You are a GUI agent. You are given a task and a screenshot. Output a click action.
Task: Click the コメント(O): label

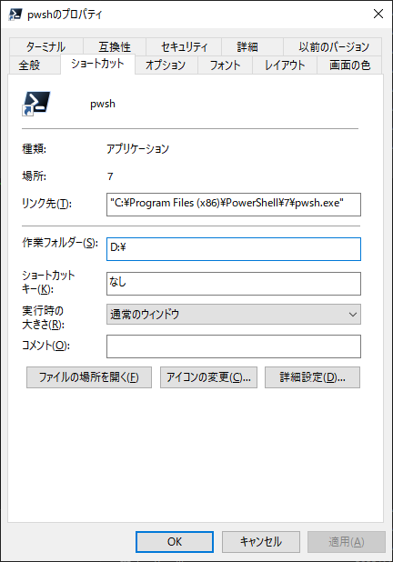(x=45, y=346)
